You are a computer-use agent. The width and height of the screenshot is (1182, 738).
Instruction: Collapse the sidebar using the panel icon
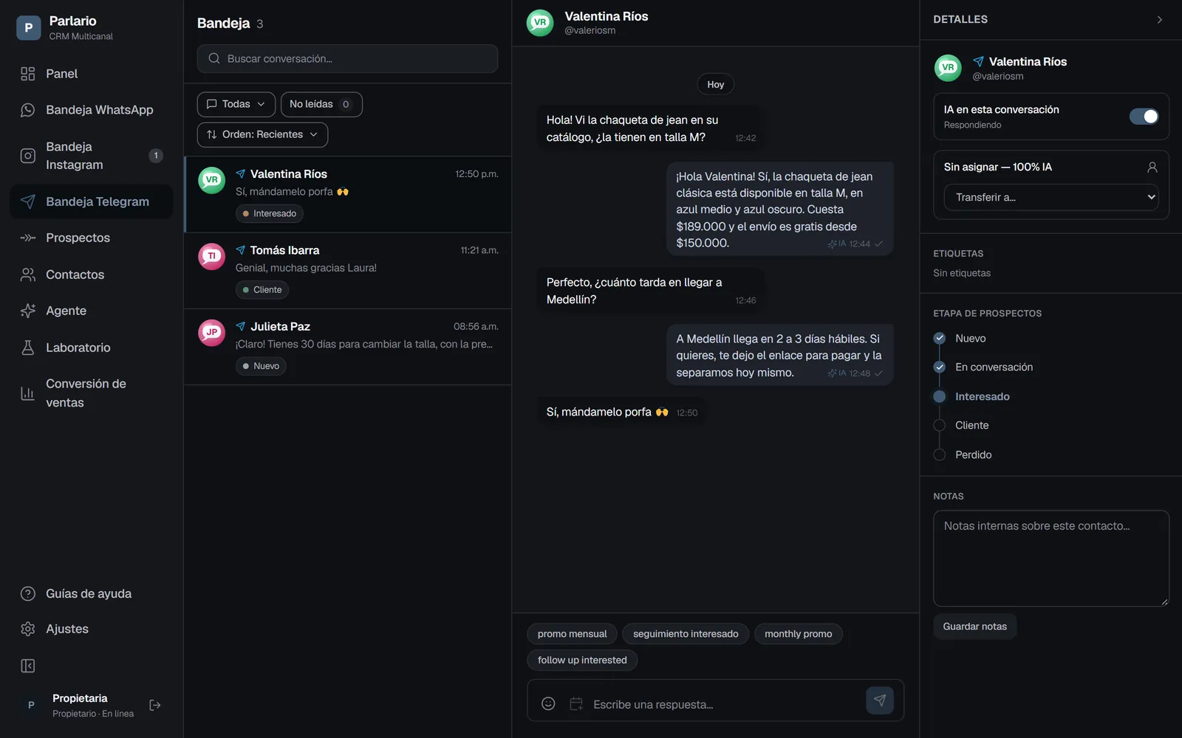pos(28,666)
